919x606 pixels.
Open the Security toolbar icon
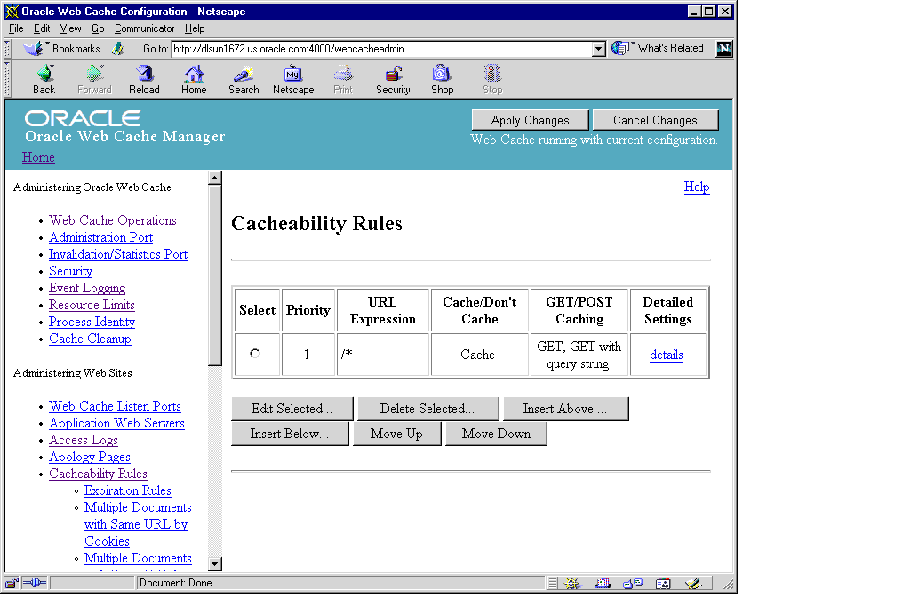coord(393,80)
